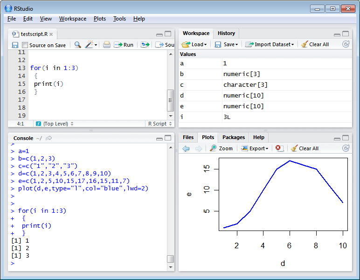Open the Save workspace dropdown
The height and width of the screenshot is (280, 360).
coord(226,44)
